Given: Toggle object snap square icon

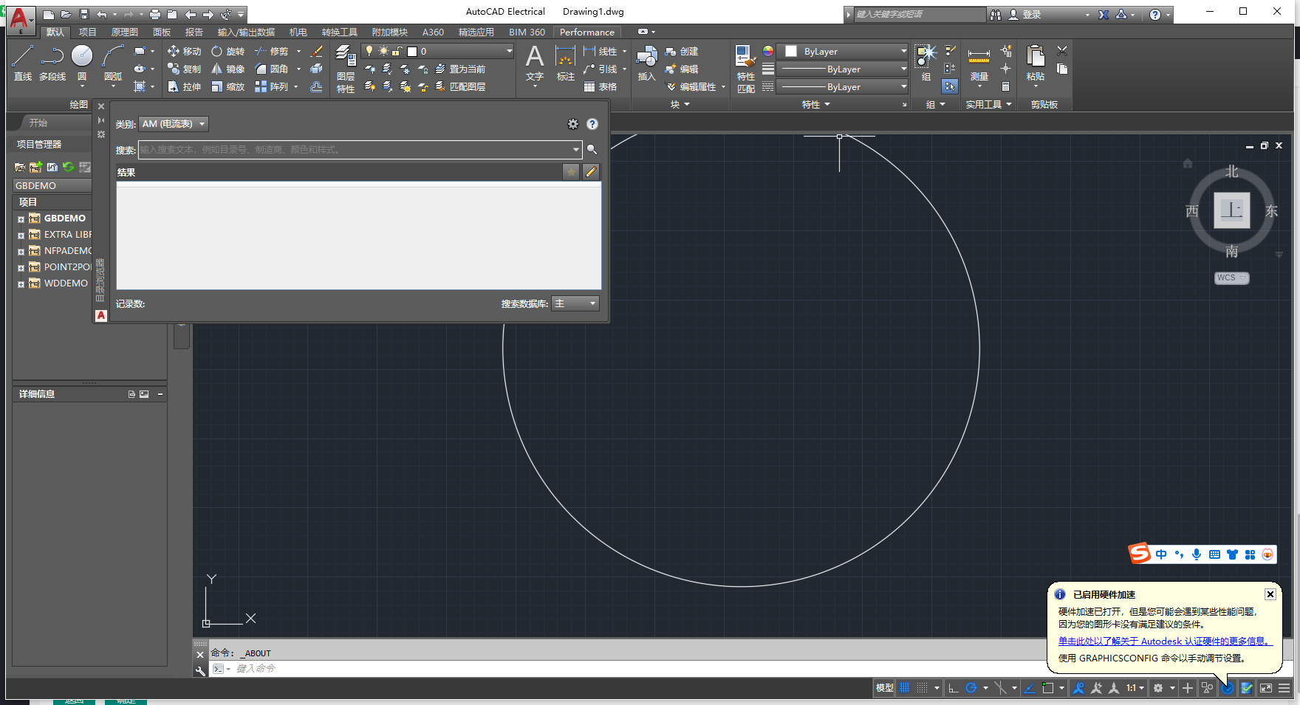Looking at the screenshot, I should (1047, 688).
